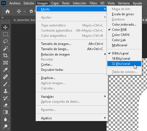Select the Eyedropper tool
This screenshot has height=131, width=147.
[5, 70]
